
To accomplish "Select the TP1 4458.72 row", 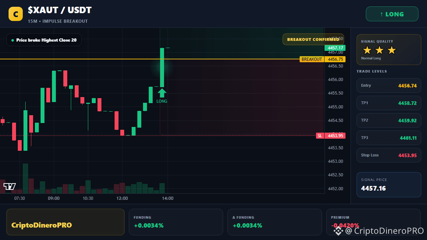I will coord(389,103).
